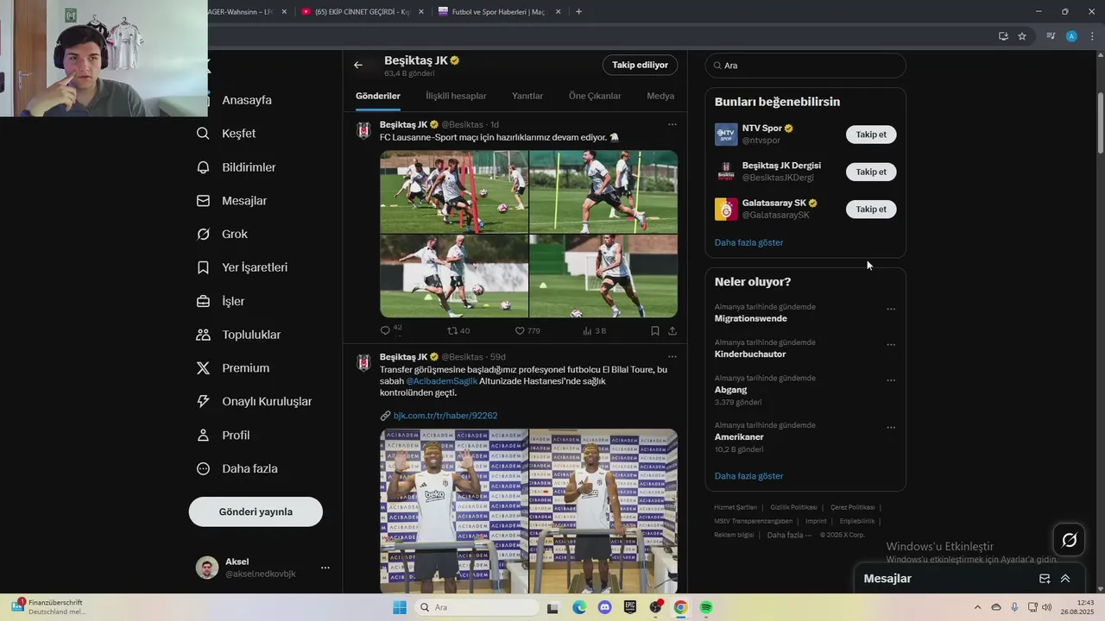Expand the Daha fazla footer menu
Viewport: 1105px width, 621px height.
click(x=789, y=535)
